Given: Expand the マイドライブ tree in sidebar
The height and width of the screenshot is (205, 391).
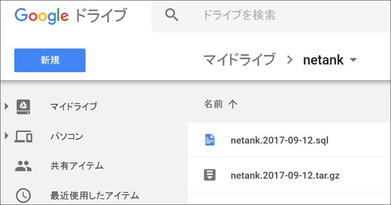Looking at the screenshot, I should point(7,107).
